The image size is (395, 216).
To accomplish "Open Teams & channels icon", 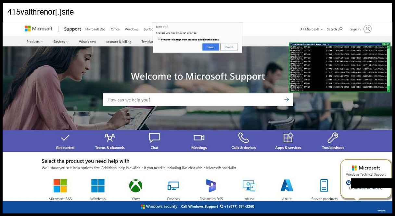I will (110, 138).
